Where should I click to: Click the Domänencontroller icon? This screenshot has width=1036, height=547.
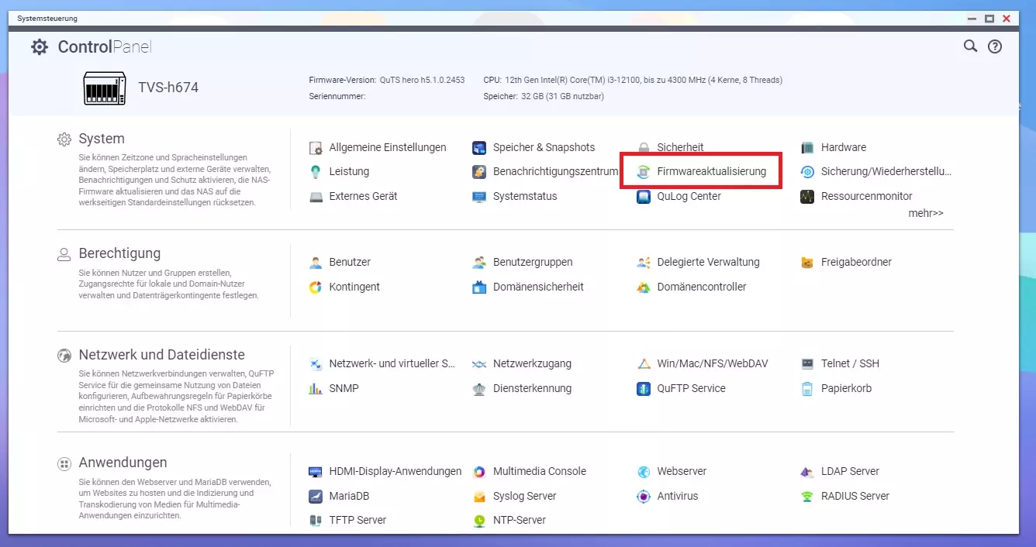pyautogui.click(x=644, y=287)
